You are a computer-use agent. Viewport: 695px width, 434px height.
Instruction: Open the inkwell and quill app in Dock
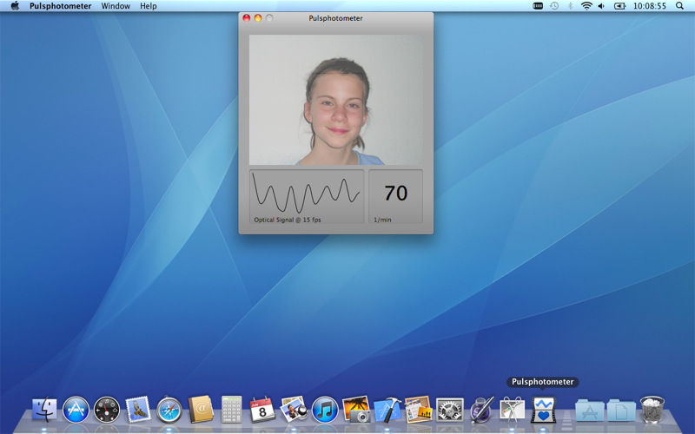point(481,409)
